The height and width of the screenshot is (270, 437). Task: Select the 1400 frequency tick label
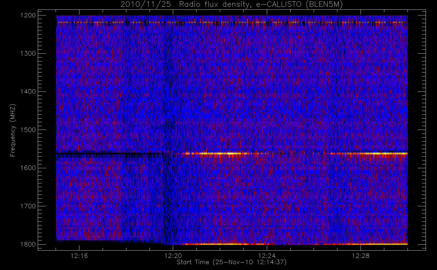pyautogui.click(x=28, y=92)
